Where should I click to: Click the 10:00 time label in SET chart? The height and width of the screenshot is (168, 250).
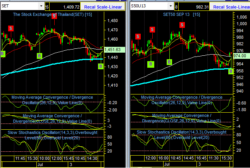pyautogui.click(x=44, y=158)
